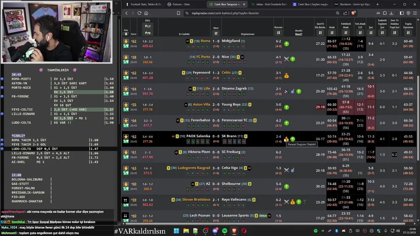Image resolution: width=420 pixels, height=236 pixels.
Task: Sort by Skor column arrows
Action: 216,33
